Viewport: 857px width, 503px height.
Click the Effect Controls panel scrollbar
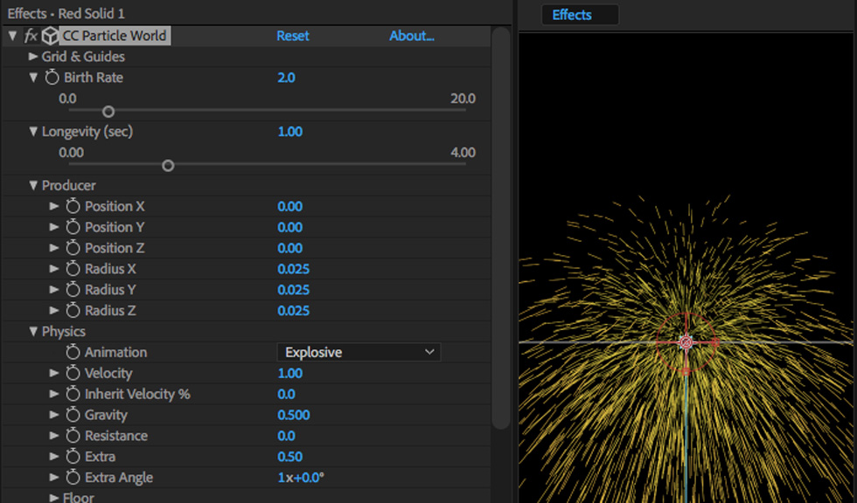[500, 228]
